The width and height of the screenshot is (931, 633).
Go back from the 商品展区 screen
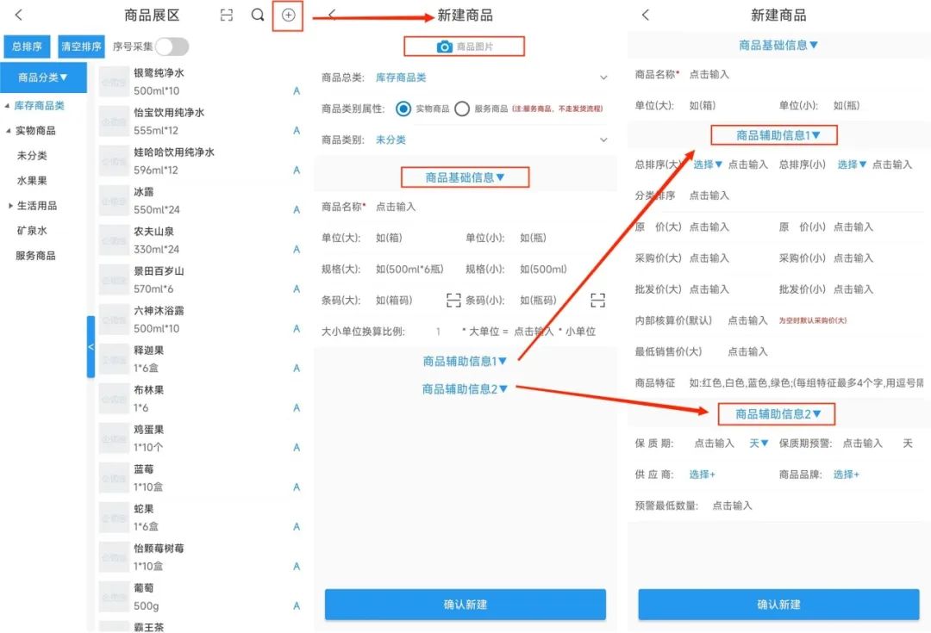click(x=19, y=16)
